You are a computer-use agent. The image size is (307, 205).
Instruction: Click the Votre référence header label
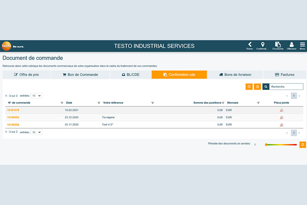pyautogui.click(x=113, y=103)
